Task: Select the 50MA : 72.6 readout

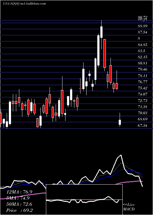Action: pos(19,204)
